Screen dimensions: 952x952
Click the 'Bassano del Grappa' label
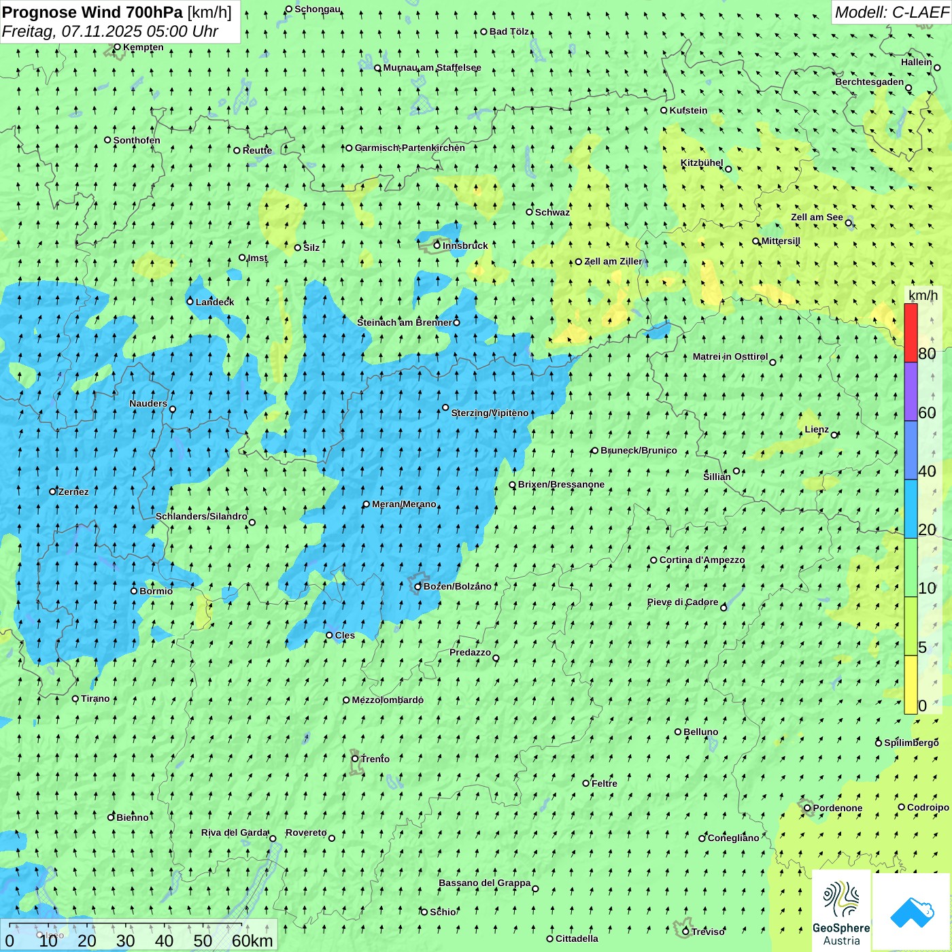click(485, 883)
